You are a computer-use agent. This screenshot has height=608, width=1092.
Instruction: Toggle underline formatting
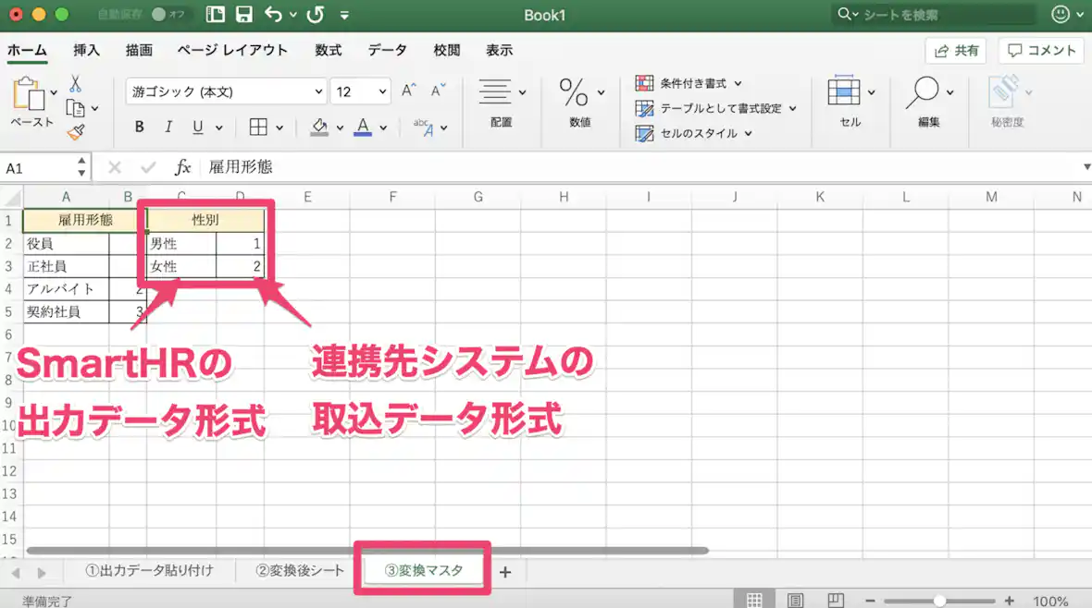pyautogui.click(x=196, y=127)
